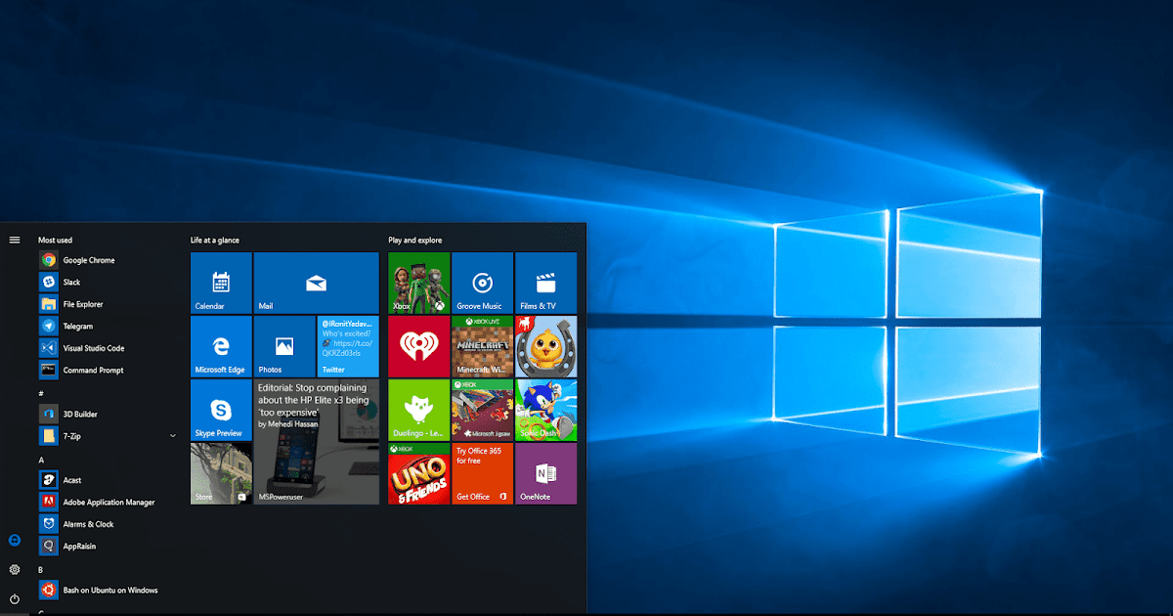Open the Store tile
Viewport: 1173px width, 616px height.
pyautogui.click(x=221, y=473)
